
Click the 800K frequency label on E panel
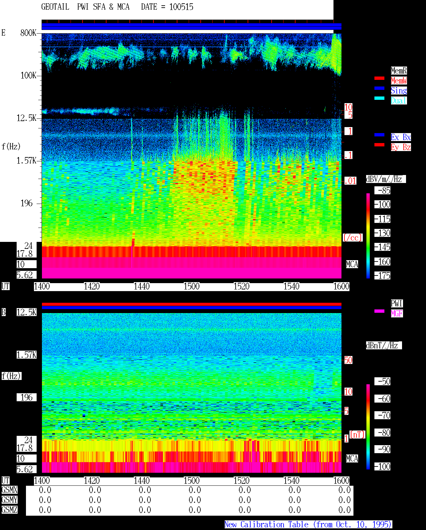[x=28, y=33]
